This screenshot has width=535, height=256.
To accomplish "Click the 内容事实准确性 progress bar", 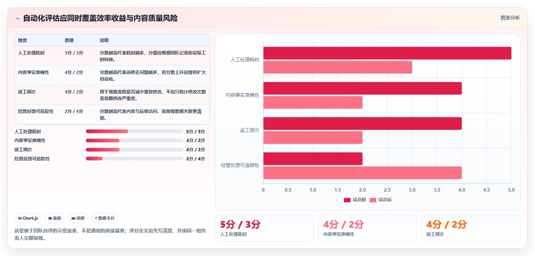I will click(134, 141).
